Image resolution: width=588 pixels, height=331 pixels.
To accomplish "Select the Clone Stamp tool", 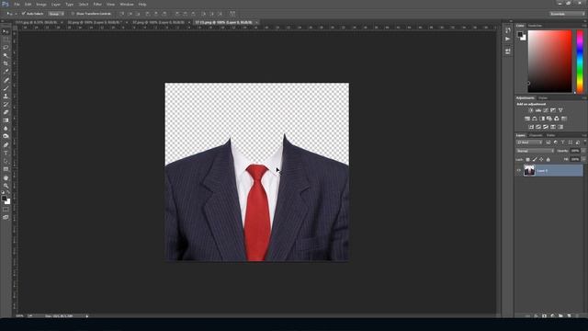I will click(x=6, y=96).
